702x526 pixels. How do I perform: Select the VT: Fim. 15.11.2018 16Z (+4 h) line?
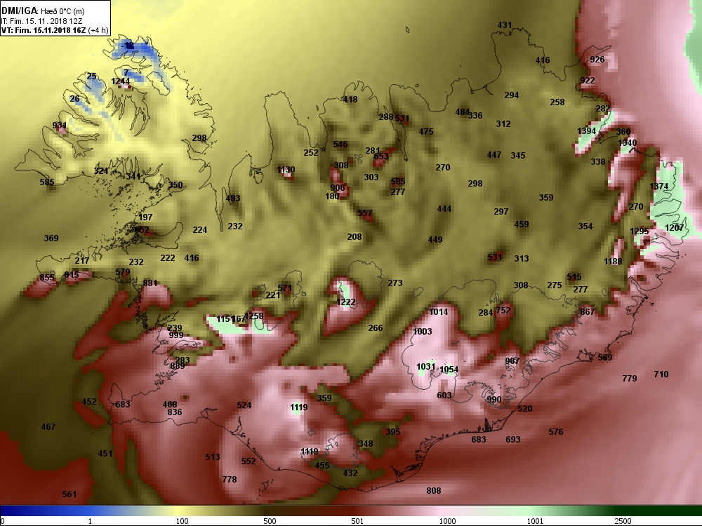55,30
